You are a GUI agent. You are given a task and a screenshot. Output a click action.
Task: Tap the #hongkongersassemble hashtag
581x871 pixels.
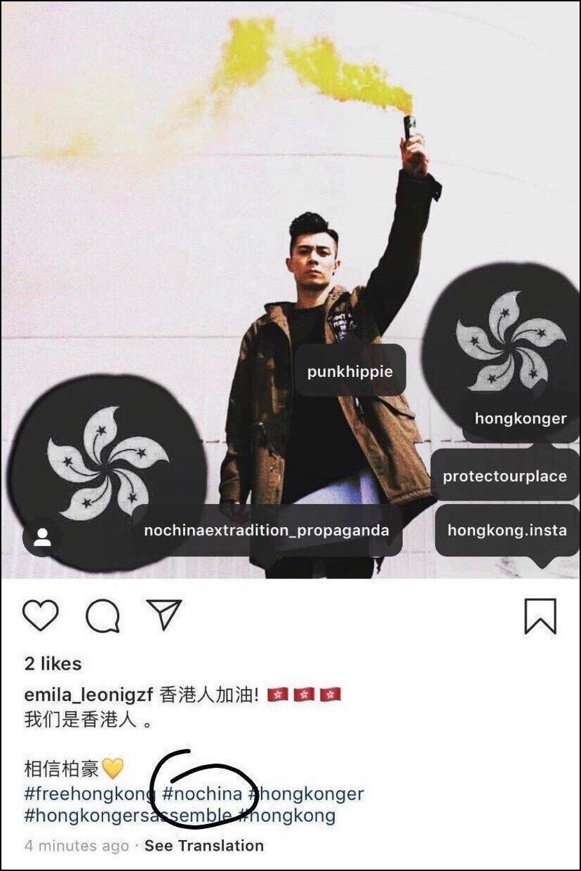[x=128, y=816]
